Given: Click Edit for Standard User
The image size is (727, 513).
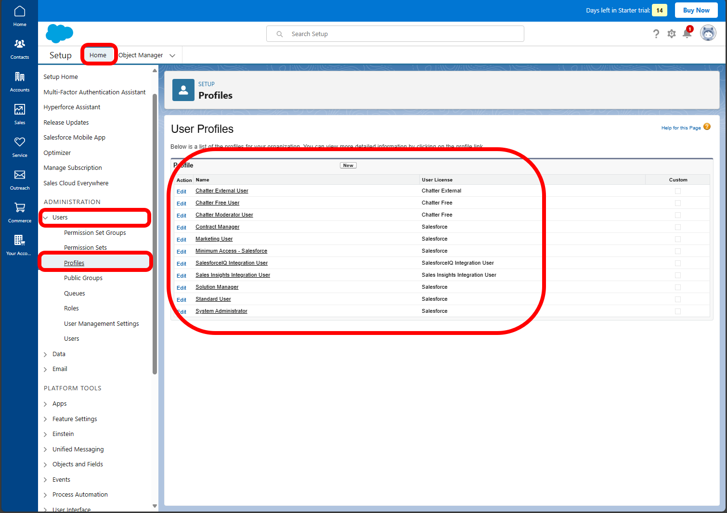Looking at the screenshot, I should point(182,300).
